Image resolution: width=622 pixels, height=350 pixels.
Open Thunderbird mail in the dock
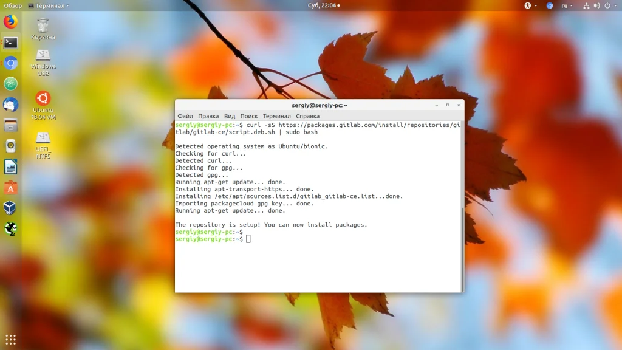(x=11, y=105)
